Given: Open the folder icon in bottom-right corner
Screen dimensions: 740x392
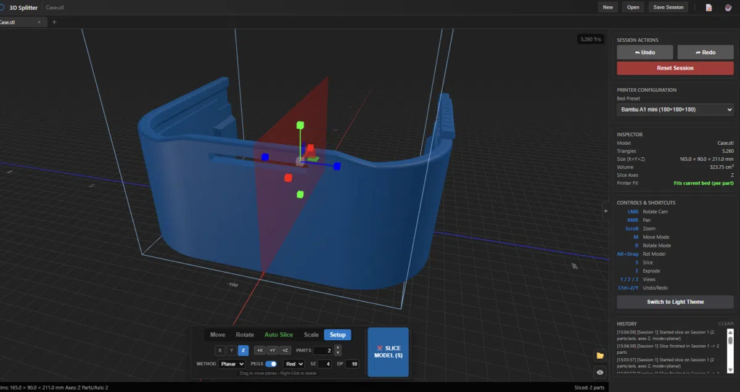Looking at the screenshot, I should pyautogui.click(x=599, y=355).
